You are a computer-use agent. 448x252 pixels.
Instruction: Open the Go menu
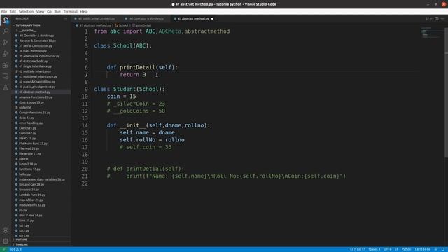pos(49,12)
